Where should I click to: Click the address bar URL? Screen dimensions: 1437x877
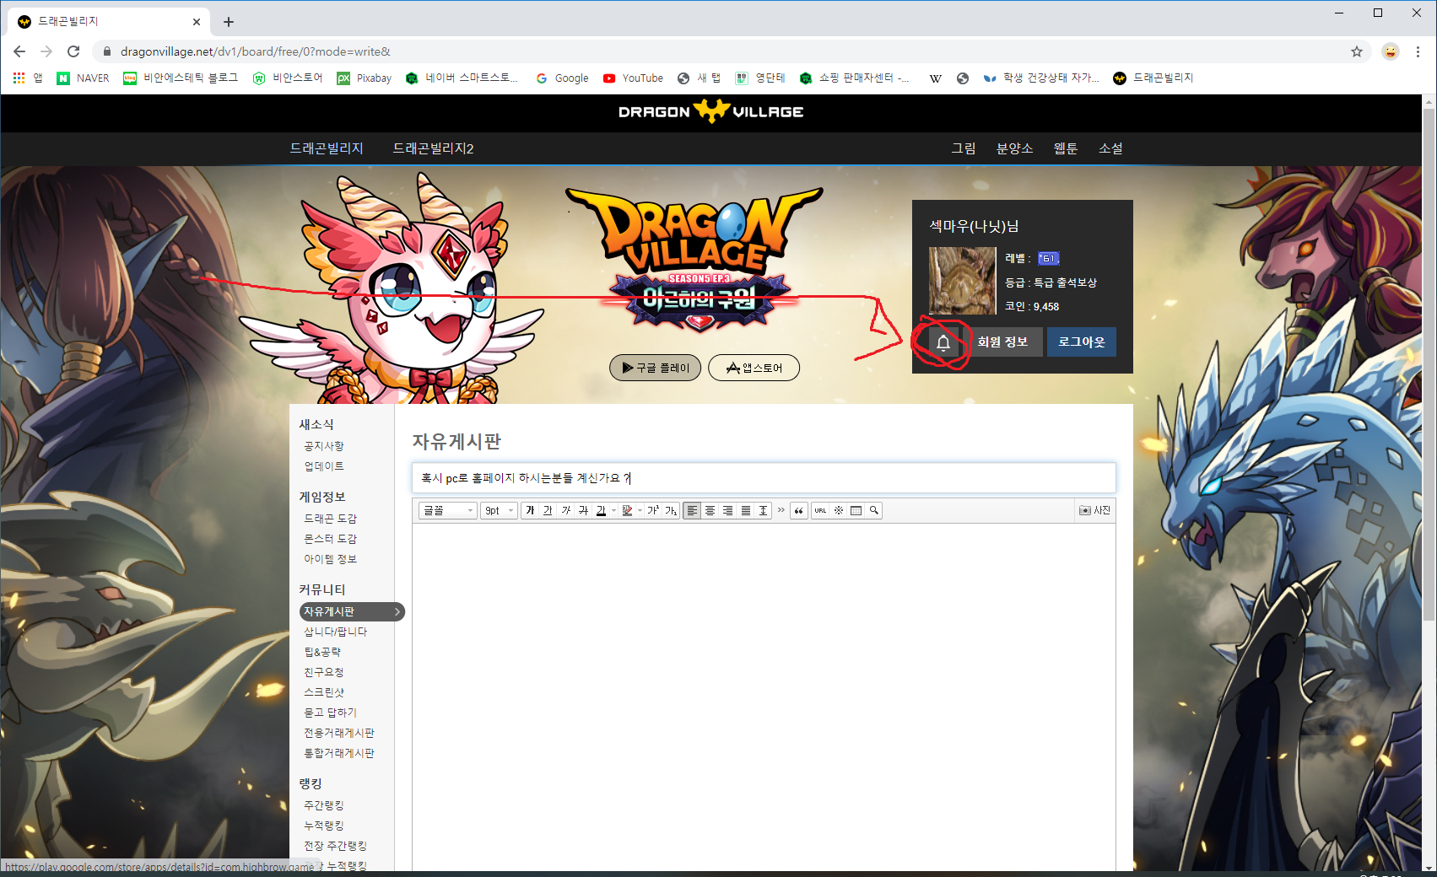(255, 51)
